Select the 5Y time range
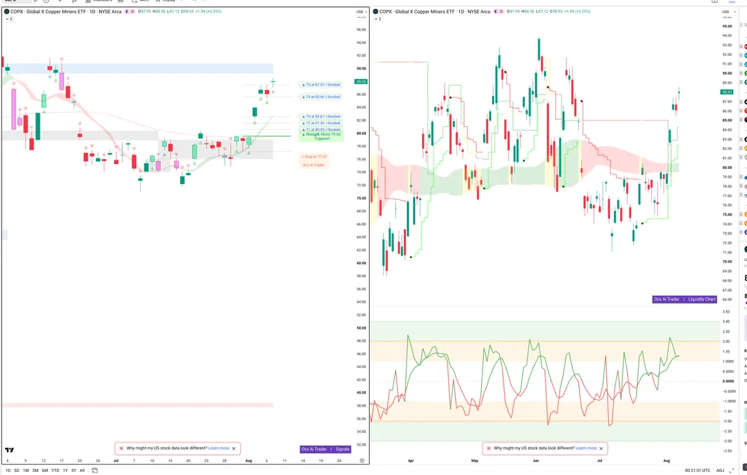This screenshot has width=747, height=475. click(x=73, y=471)
